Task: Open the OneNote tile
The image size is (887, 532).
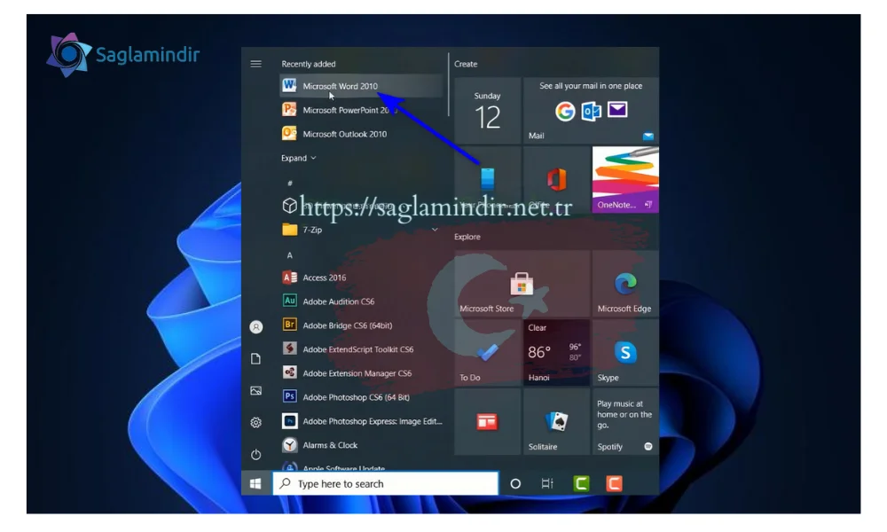Action: (625, 179)
